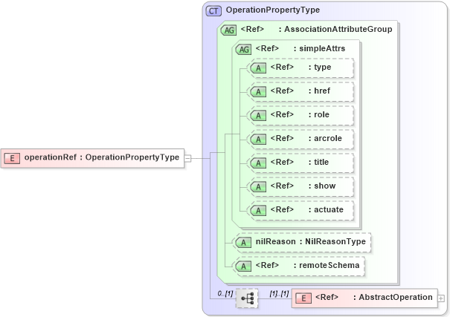
Task: Click <Ref> text in simpleAttrs row
Action: (x=267, y=48)
